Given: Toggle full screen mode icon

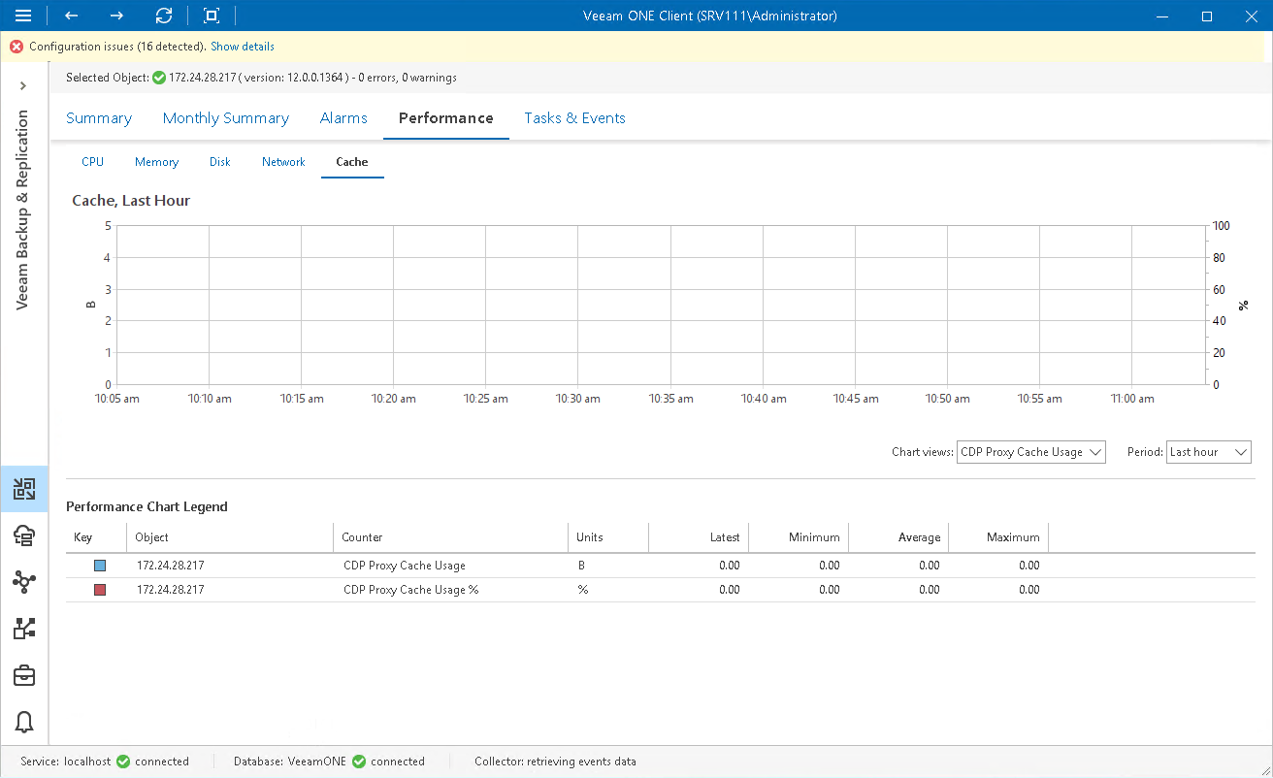Looking at the screenshot, I should tap(212, 16).
